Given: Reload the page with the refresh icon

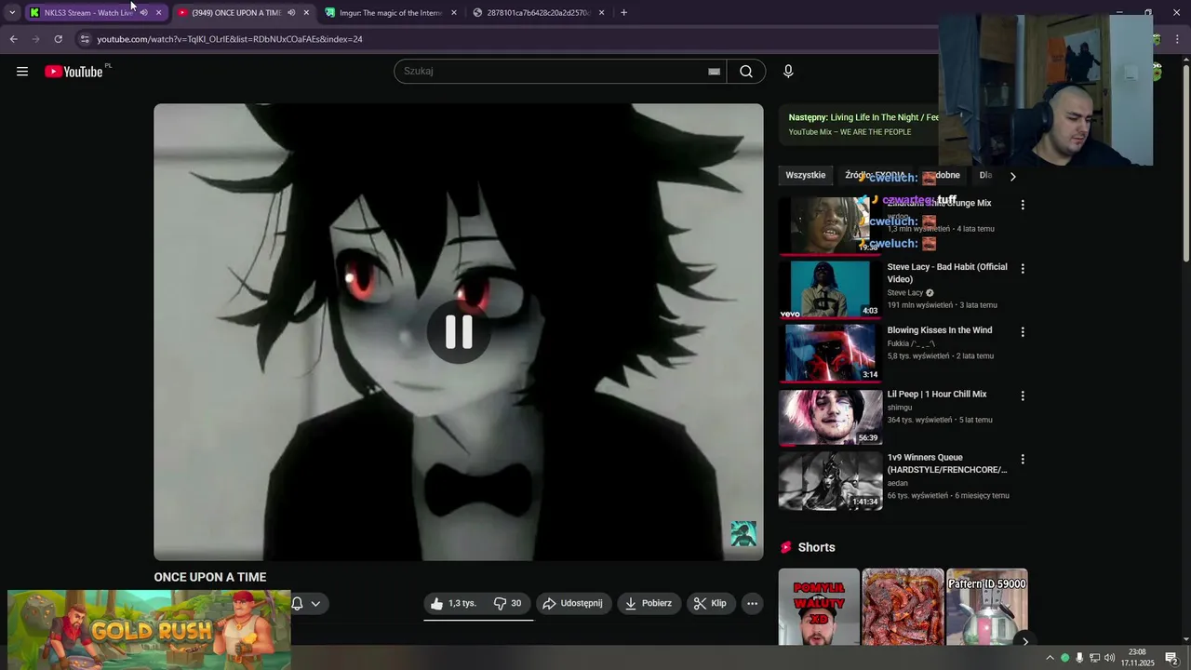Looking at the screenshot, I should pyautogui.click(x=58, y=39).
